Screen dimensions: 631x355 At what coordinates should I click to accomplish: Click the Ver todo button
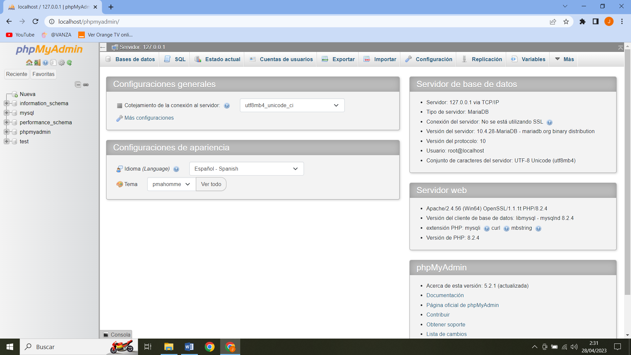tap(211, 184)
